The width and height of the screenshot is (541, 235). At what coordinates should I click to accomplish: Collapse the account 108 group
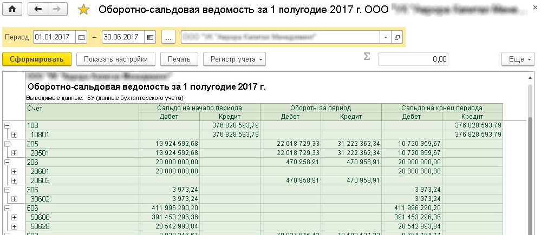coord(7,125)
